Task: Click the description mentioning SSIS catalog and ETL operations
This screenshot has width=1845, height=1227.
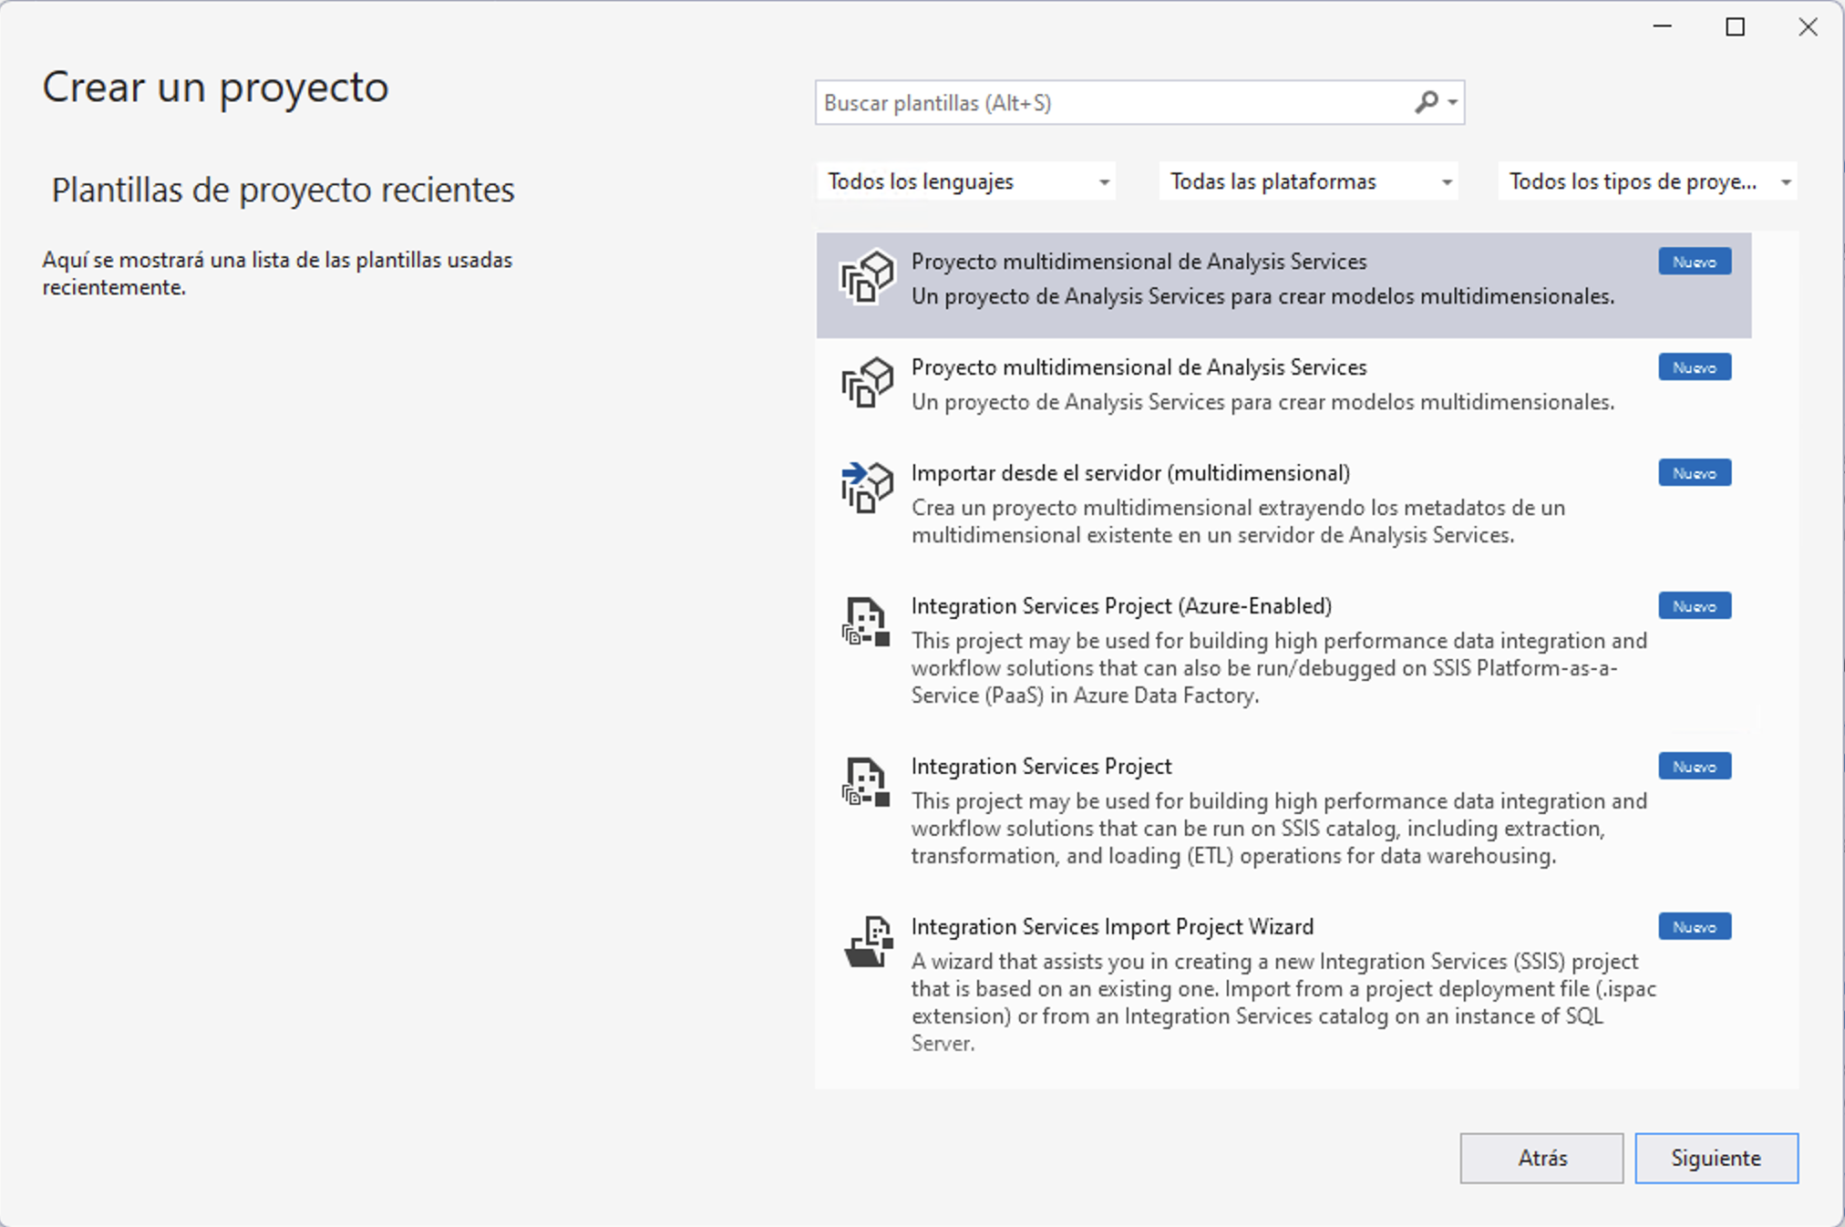Action: [1279, 829]
